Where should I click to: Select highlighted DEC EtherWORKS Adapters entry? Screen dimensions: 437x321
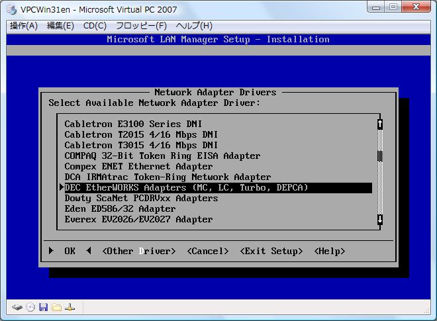[218, 188]
